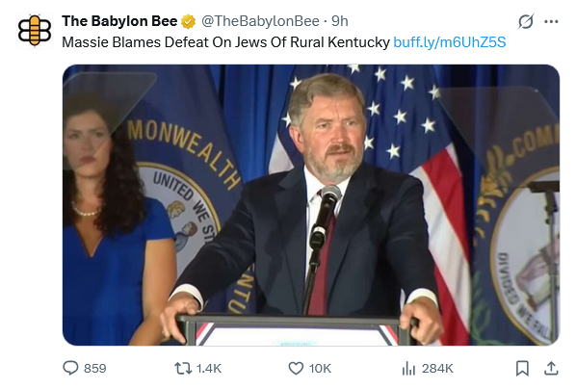Open the podium speaker image

(x=311, y=205)
